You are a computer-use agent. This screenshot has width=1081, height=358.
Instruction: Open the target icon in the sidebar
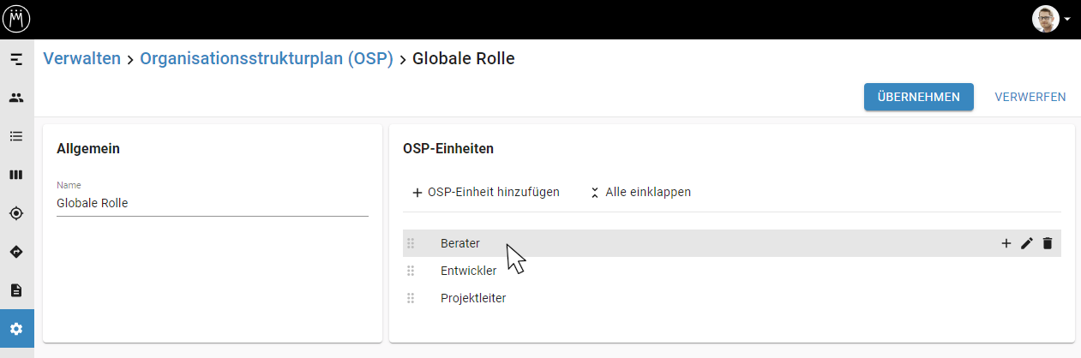pos(16,213)
